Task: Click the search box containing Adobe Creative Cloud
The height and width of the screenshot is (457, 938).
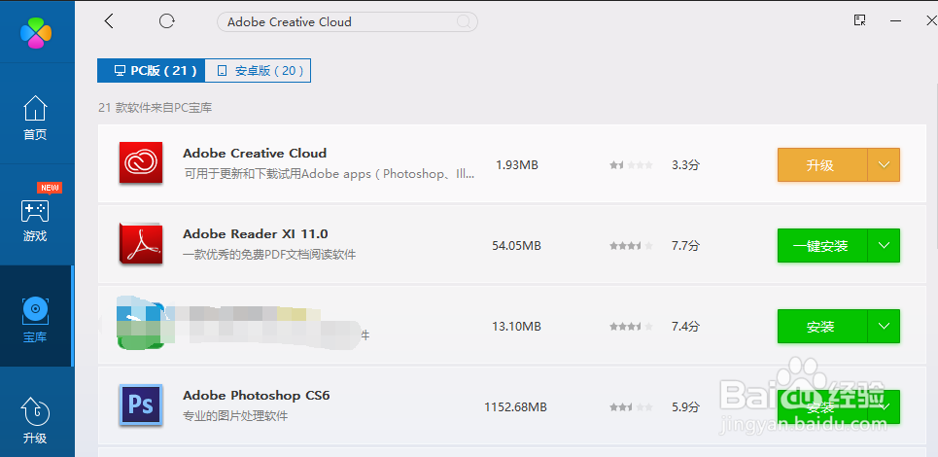Action: [x=347, y=22]
